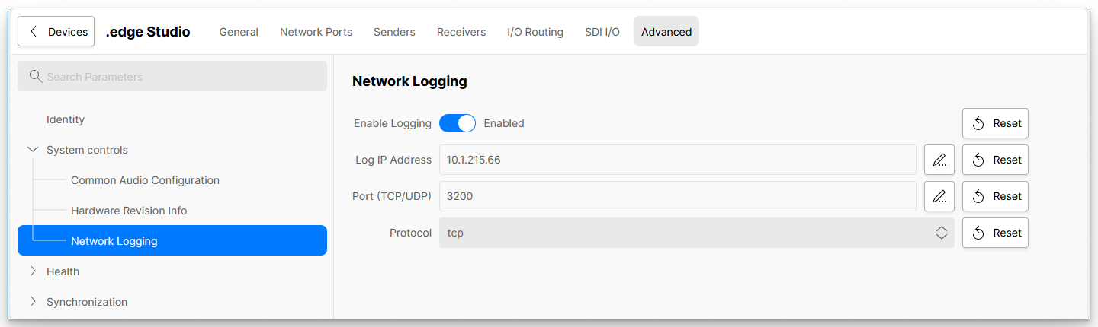The image size is (1098, 327).
Task: Click the edit pencil icon for Port (TCP/UDP)
Action: coord(939,196)
